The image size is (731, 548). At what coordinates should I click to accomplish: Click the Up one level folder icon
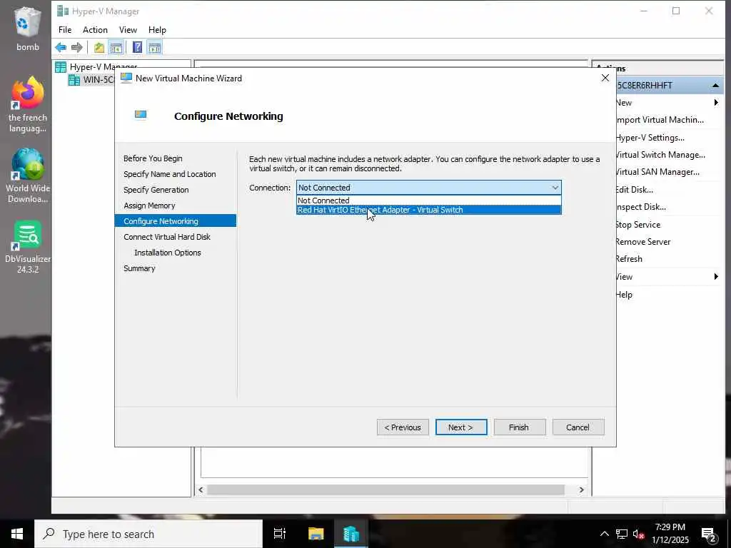(99, 47)
